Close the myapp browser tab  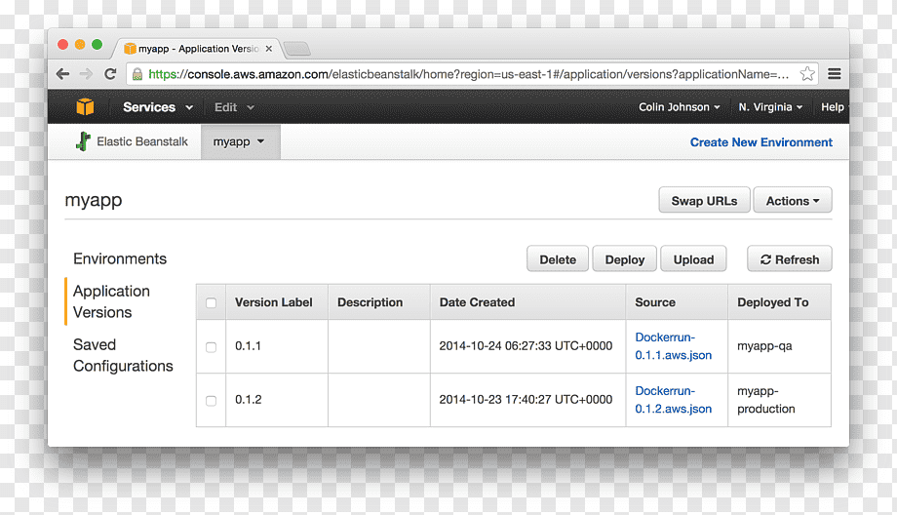coord(268,49)
